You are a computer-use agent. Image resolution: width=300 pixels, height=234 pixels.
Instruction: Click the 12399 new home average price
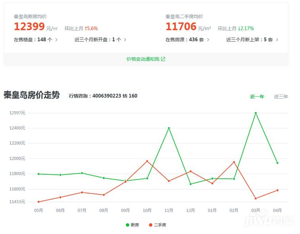29,27
